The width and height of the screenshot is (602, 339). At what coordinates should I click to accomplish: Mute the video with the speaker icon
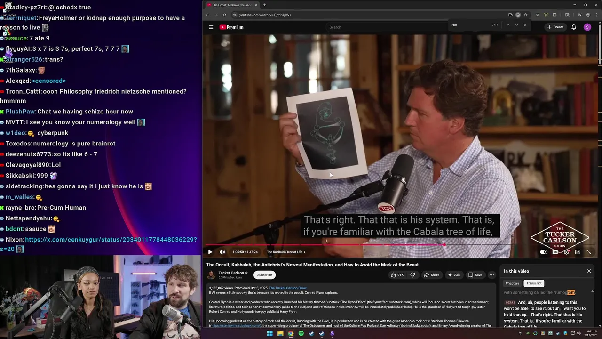tap(222, 252)
